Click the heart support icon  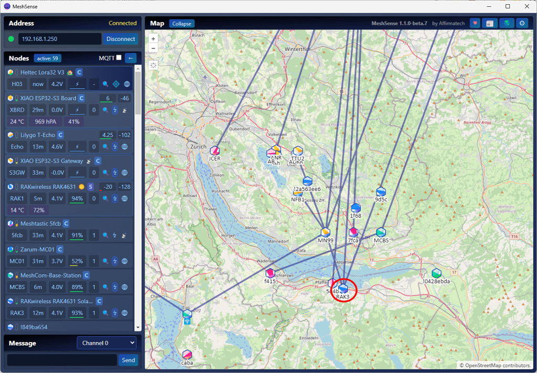[475, 23]
